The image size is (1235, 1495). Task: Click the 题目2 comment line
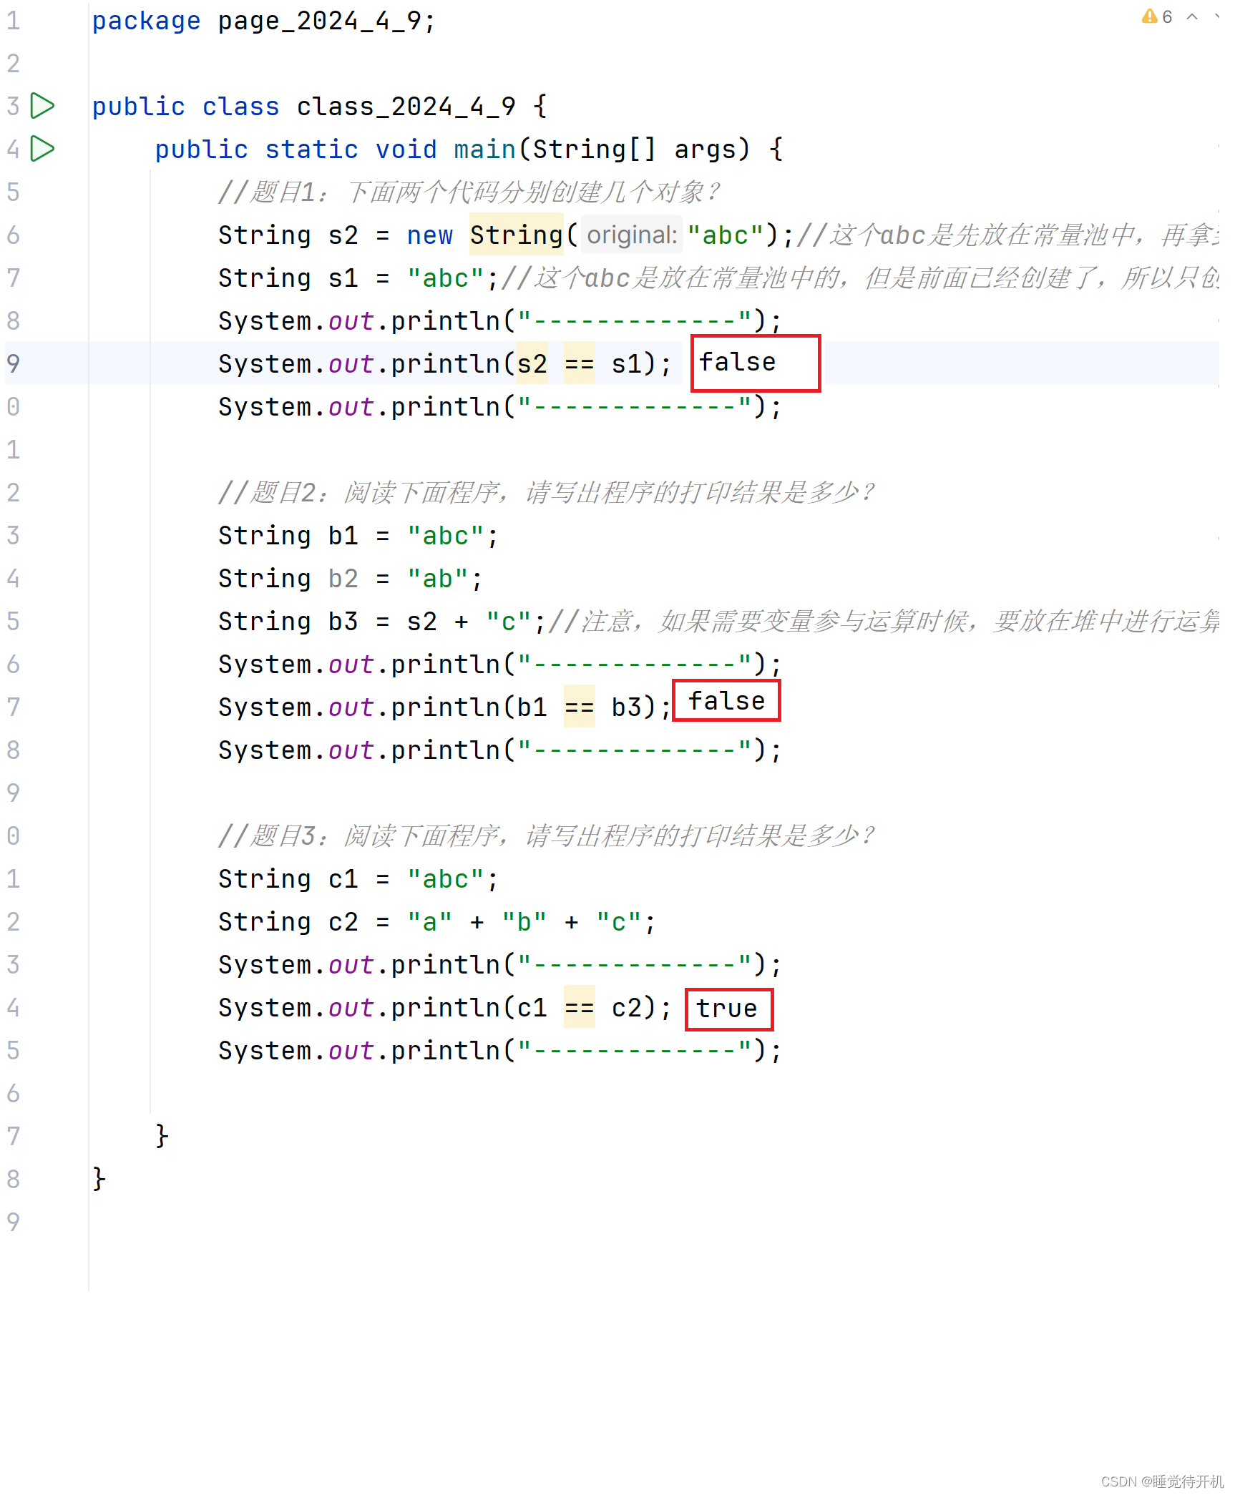(x=546, y=492)
